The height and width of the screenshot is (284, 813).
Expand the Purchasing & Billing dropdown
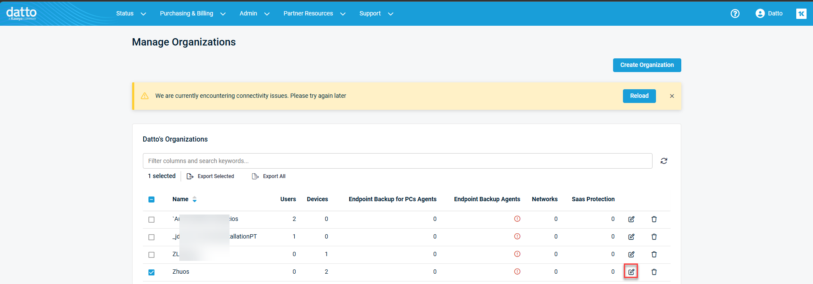point(192,14)
